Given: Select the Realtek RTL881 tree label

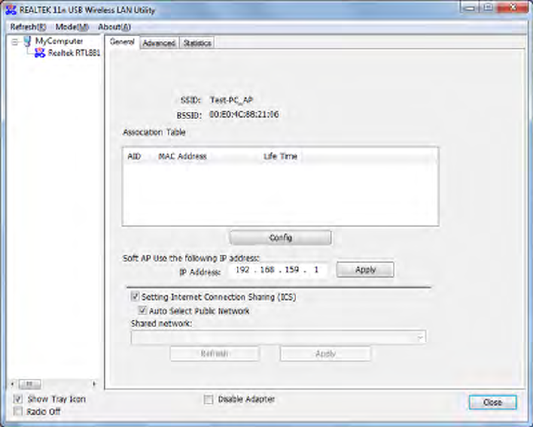Looking at the screenshot, I should coord(74,53).
